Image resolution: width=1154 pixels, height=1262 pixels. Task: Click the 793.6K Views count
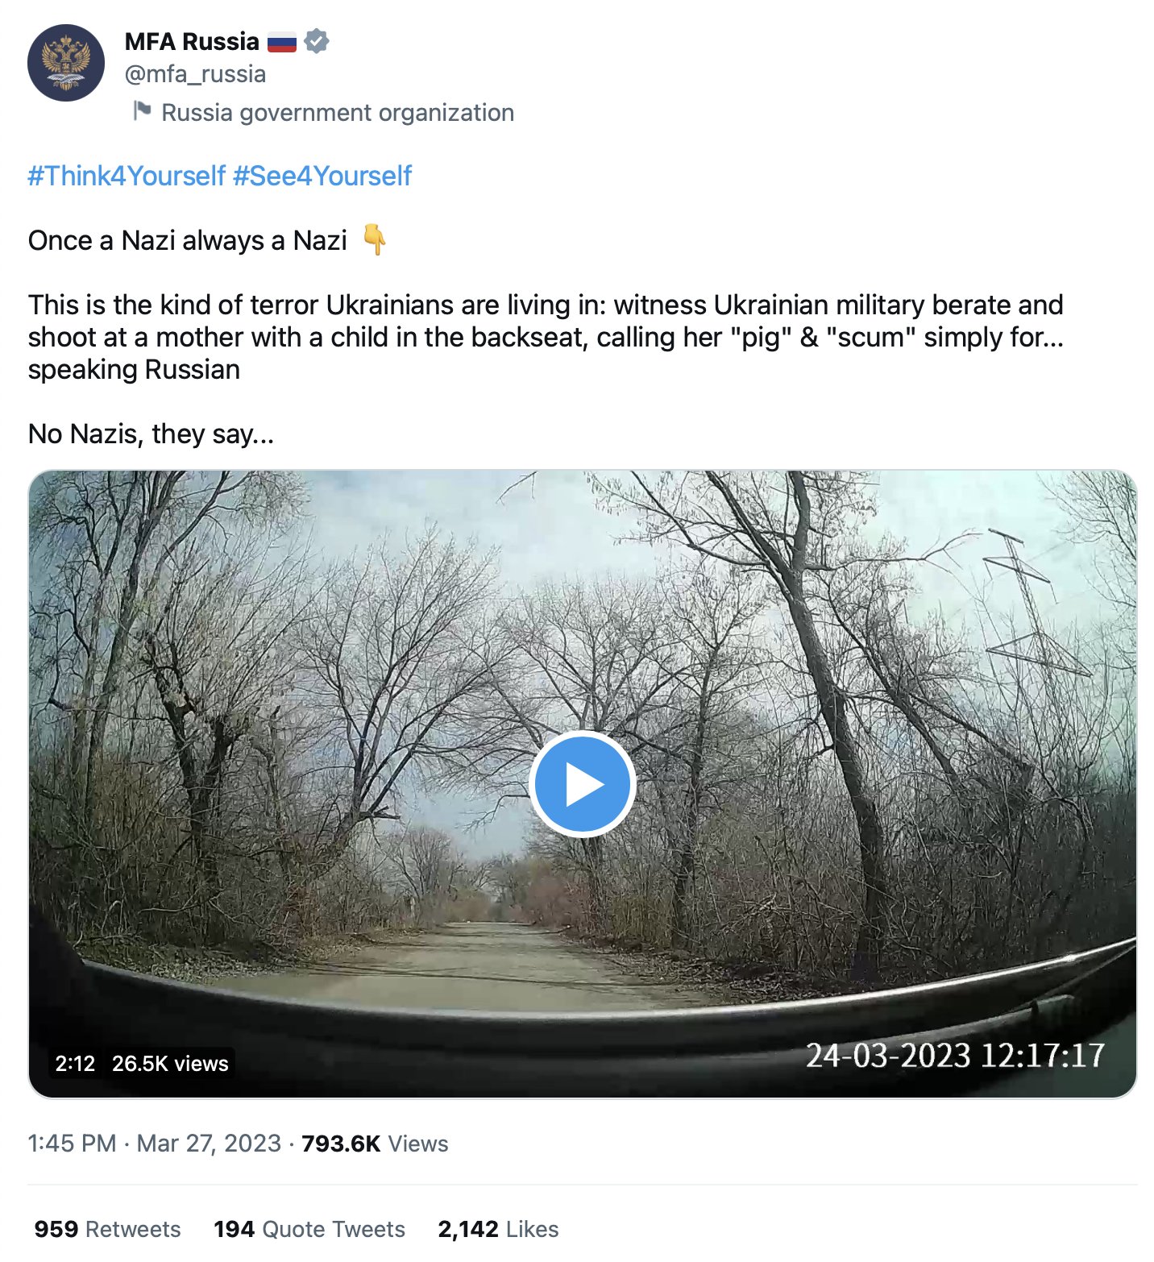(375, 1144)
